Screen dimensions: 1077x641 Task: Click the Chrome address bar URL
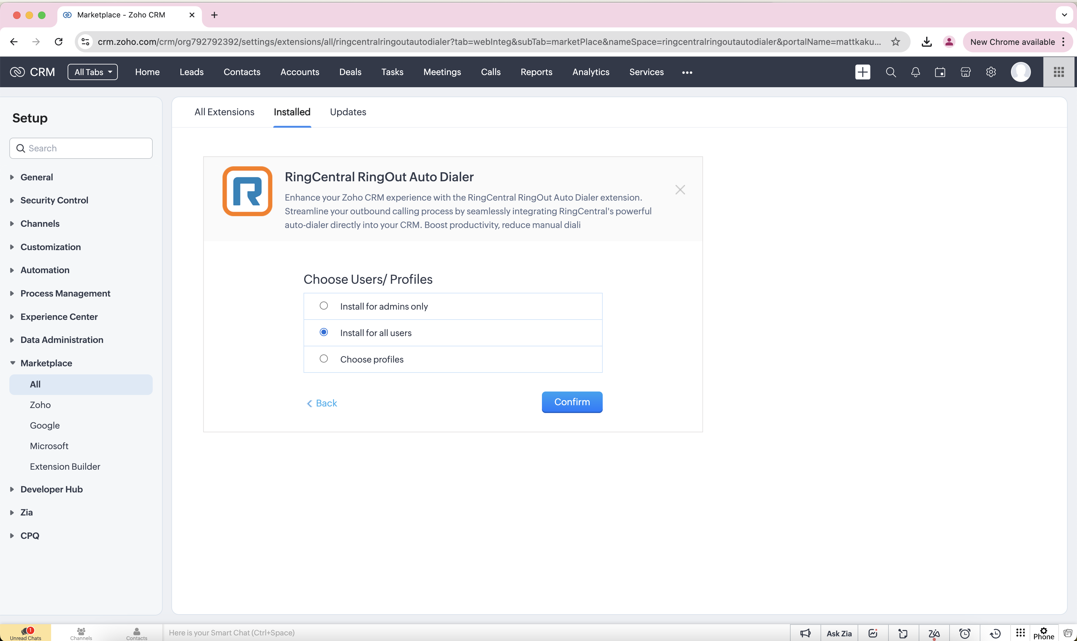489,42
